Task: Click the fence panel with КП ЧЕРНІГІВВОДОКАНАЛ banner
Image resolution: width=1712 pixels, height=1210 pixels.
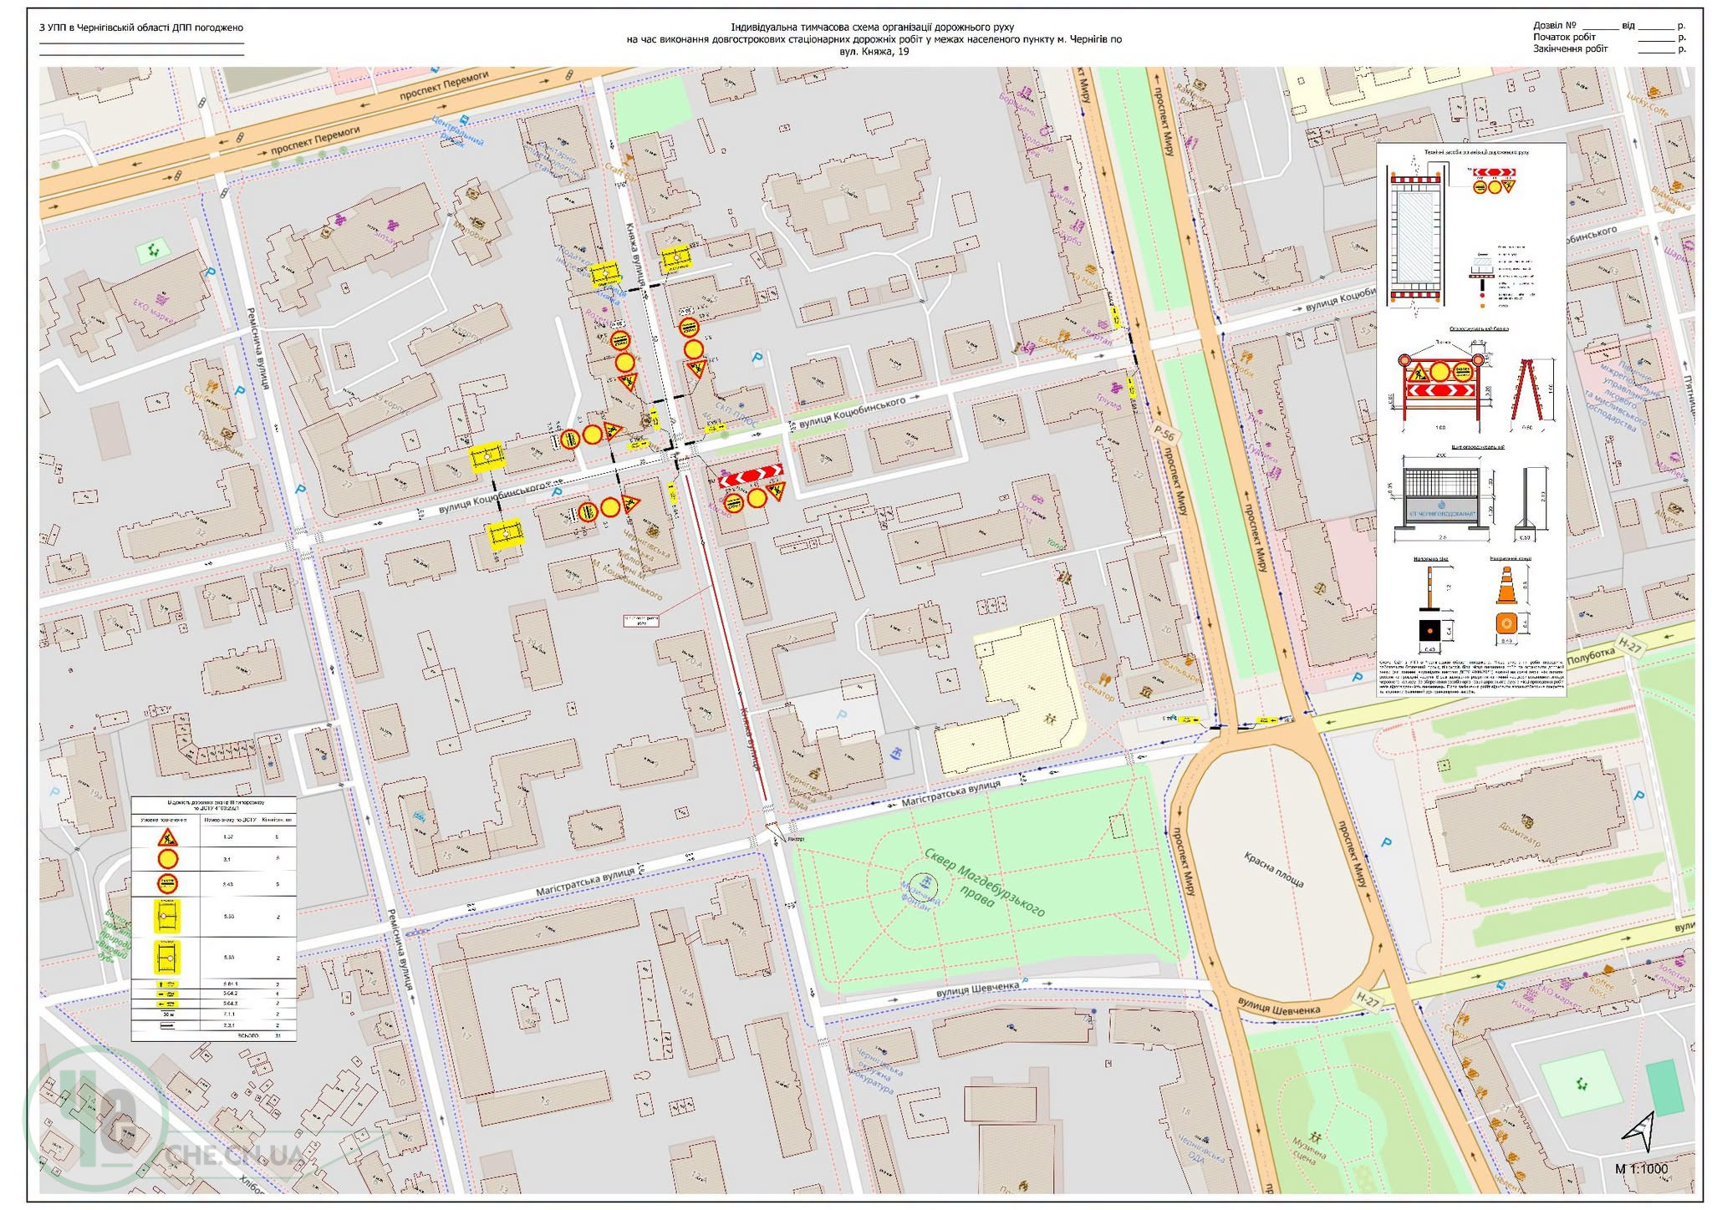Action: (x=1443, y=498)
